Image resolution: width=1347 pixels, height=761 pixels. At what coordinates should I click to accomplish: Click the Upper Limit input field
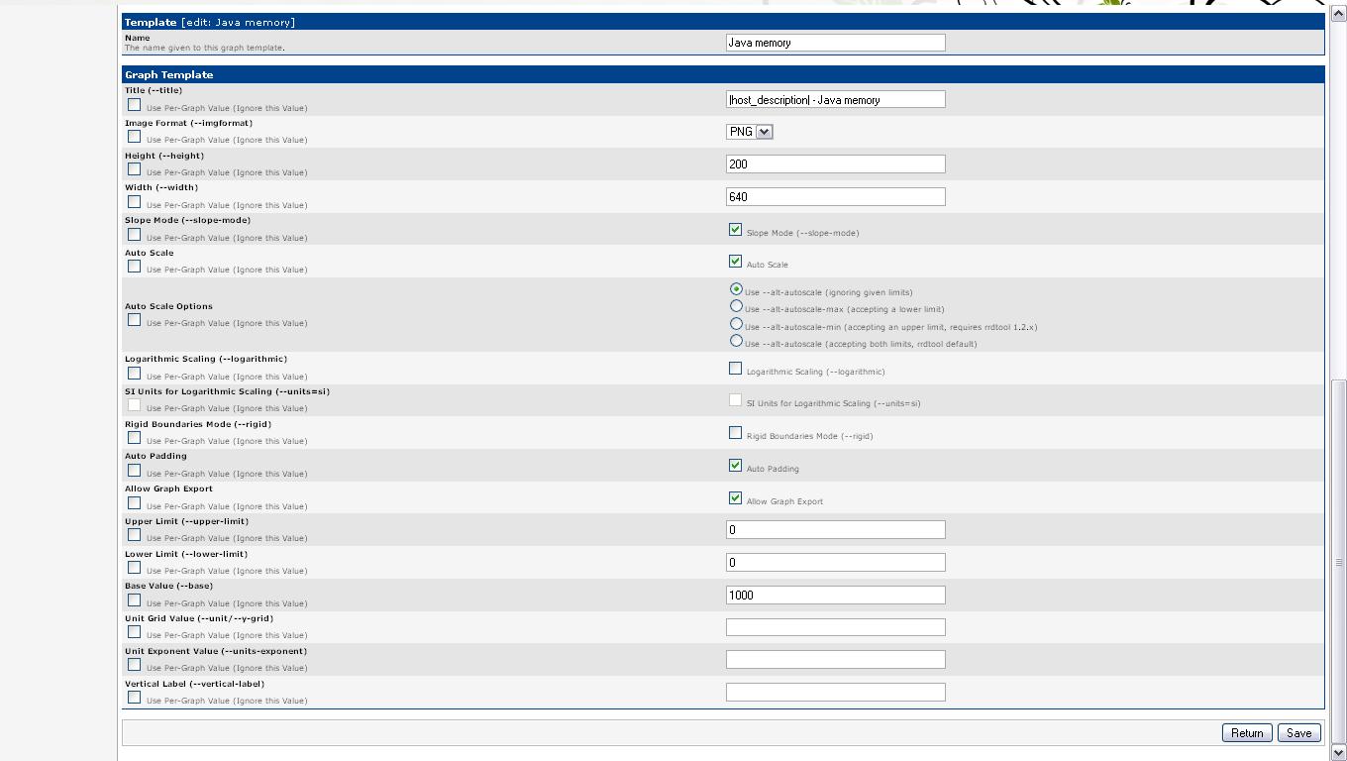[836, 529]
